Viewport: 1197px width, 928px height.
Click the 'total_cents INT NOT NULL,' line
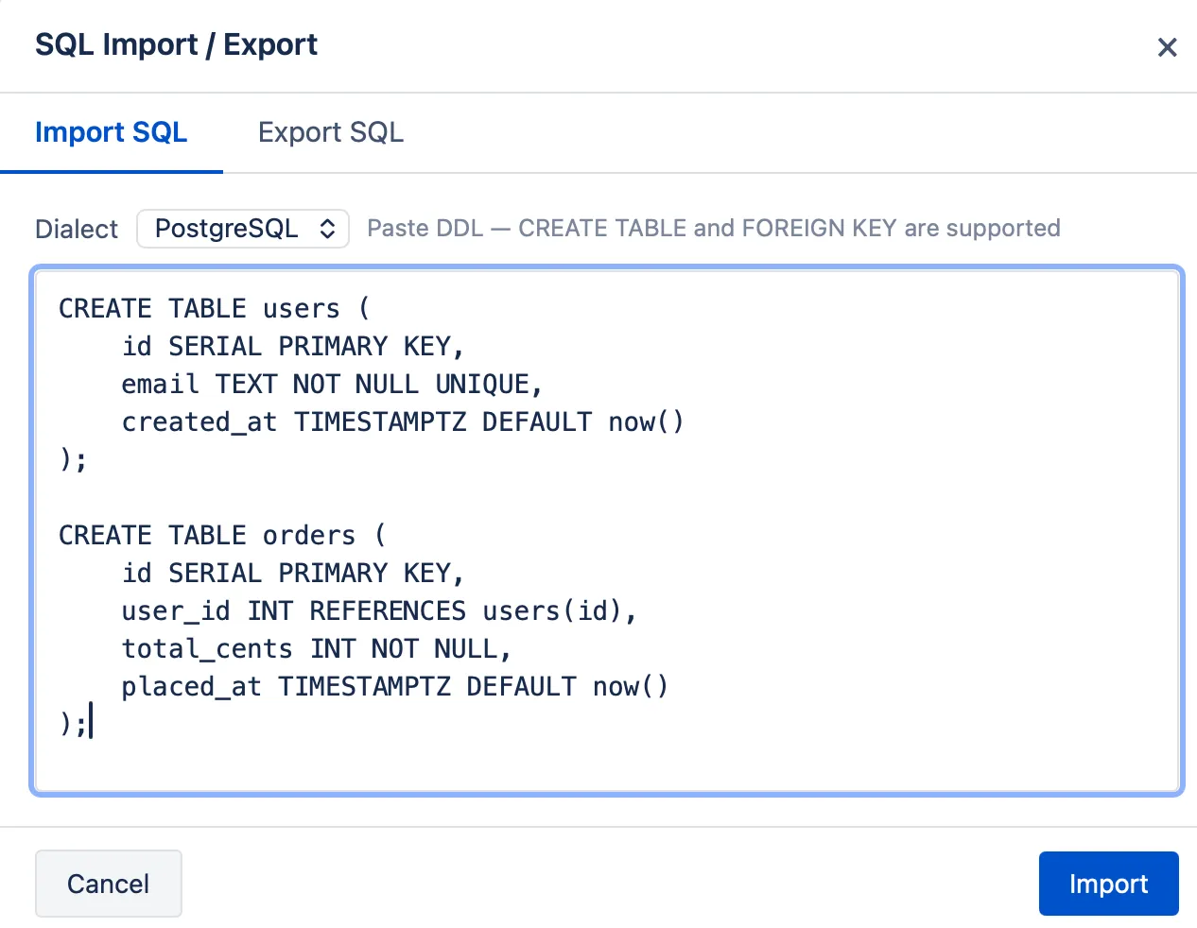pyautogui.click(x=317, y=648)
